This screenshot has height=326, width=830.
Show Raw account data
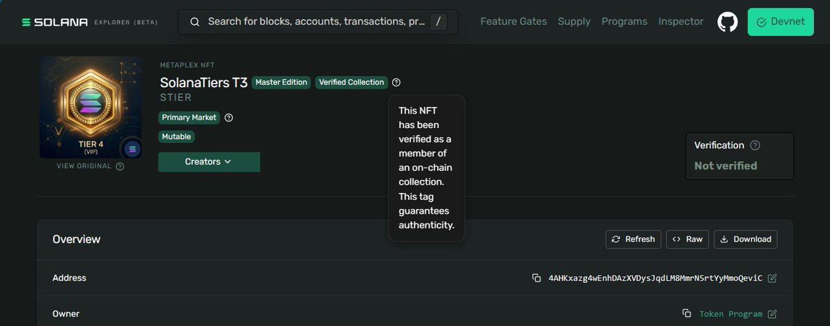688,239
